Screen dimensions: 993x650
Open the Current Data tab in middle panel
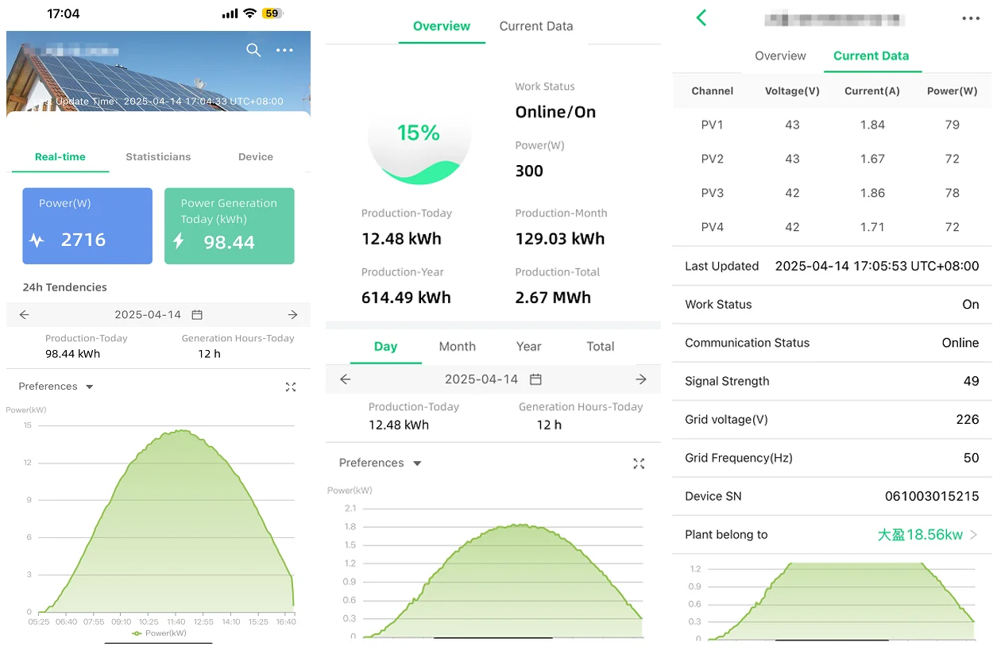pos(536,26)
